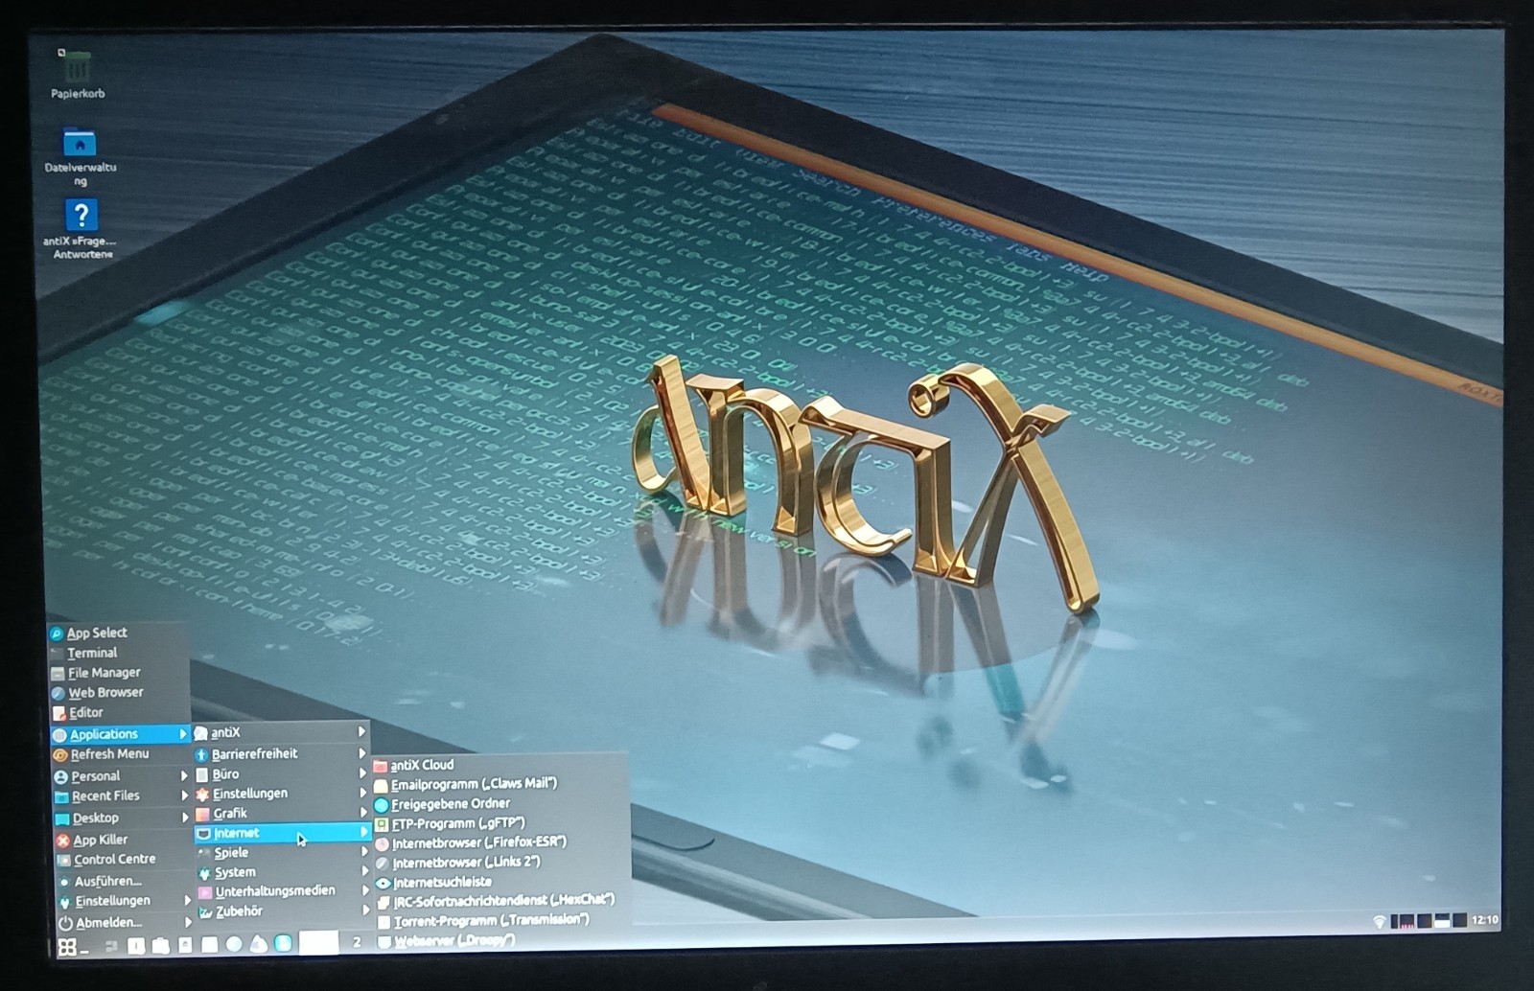Viewport: 1534px width, 991px height.
Task: Launch Torrent-Programm Transmission
Action: pyautogui.click(x=502, y=920)
